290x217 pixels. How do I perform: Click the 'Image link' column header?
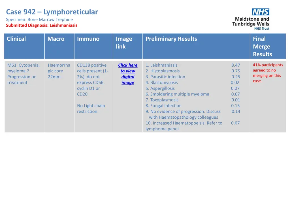point(128,46)
